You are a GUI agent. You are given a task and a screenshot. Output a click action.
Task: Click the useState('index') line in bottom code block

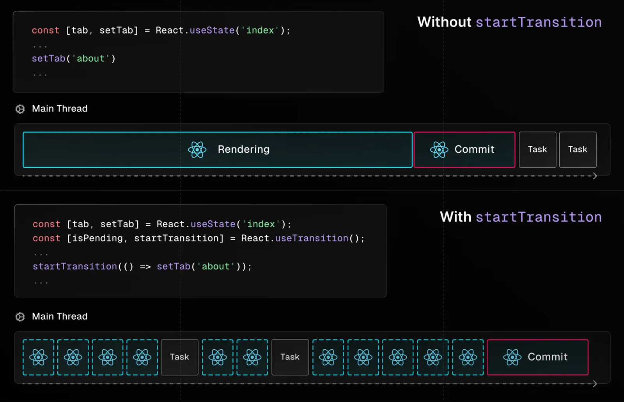(x=162, y=224)
